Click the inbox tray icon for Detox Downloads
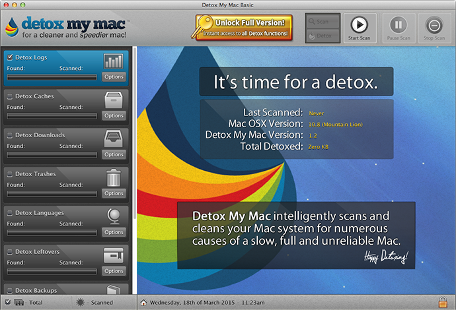456x310 pixels. tap(114, 139)
